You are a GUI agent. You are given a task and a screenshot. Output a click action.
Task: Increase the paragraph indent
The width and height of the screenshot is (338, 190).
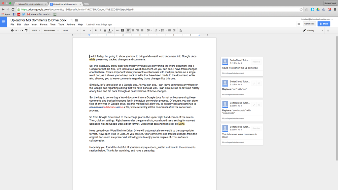[x=174, y=30]
